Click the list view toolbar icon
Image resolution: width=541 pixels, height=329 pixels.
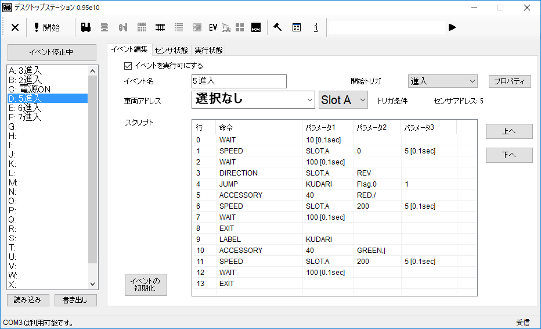point(179,27)
